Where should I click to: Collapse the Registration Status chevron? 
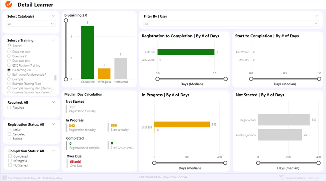pos(53,124)
